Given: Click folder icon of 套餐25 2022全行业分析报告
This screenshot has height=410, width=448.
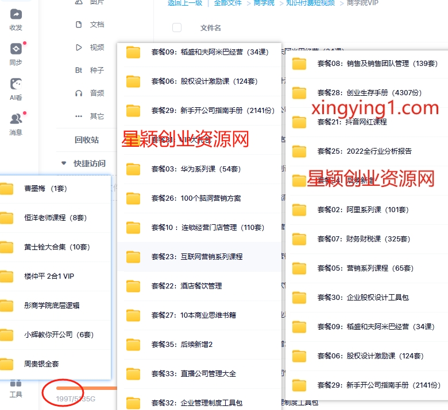Looking at the screenshot, I should (x=299, y=151).
